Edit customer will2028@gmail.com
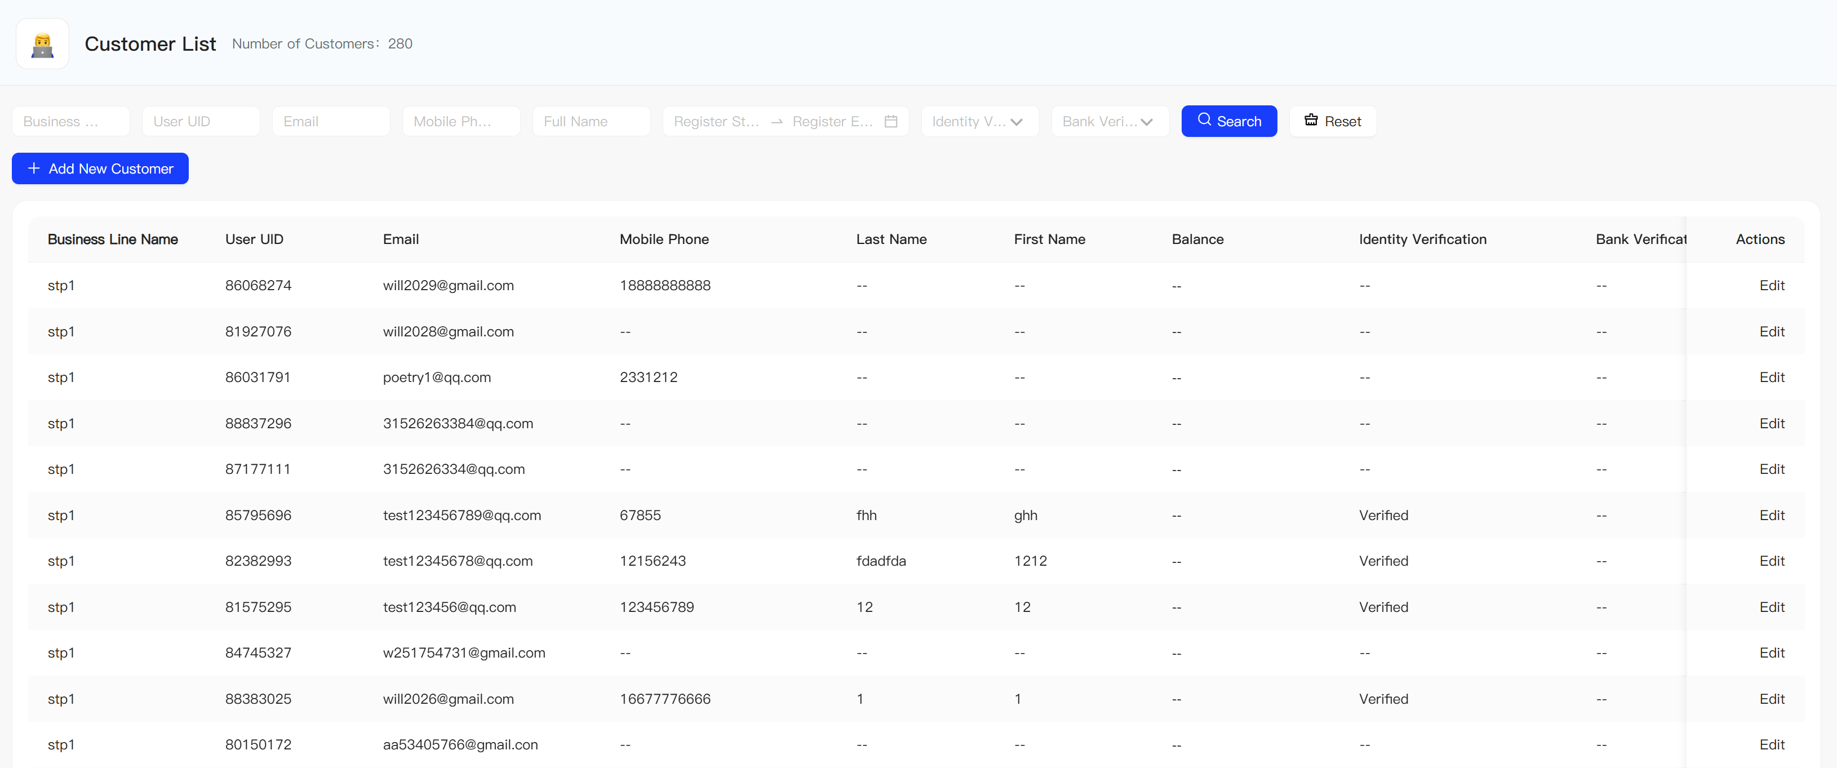Viewport: 1837px width, 768px height. click(1772, 331)
